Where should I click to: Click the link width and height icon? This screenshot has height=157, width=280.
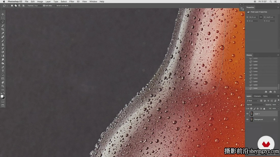(x=261, y=17)
